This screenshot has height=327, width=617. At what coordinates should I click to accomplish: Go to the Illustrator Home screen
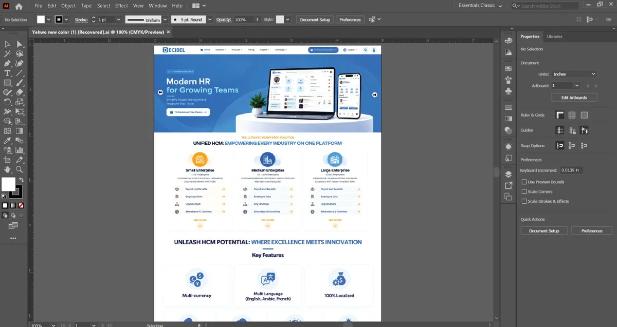[x=19, y=6]
